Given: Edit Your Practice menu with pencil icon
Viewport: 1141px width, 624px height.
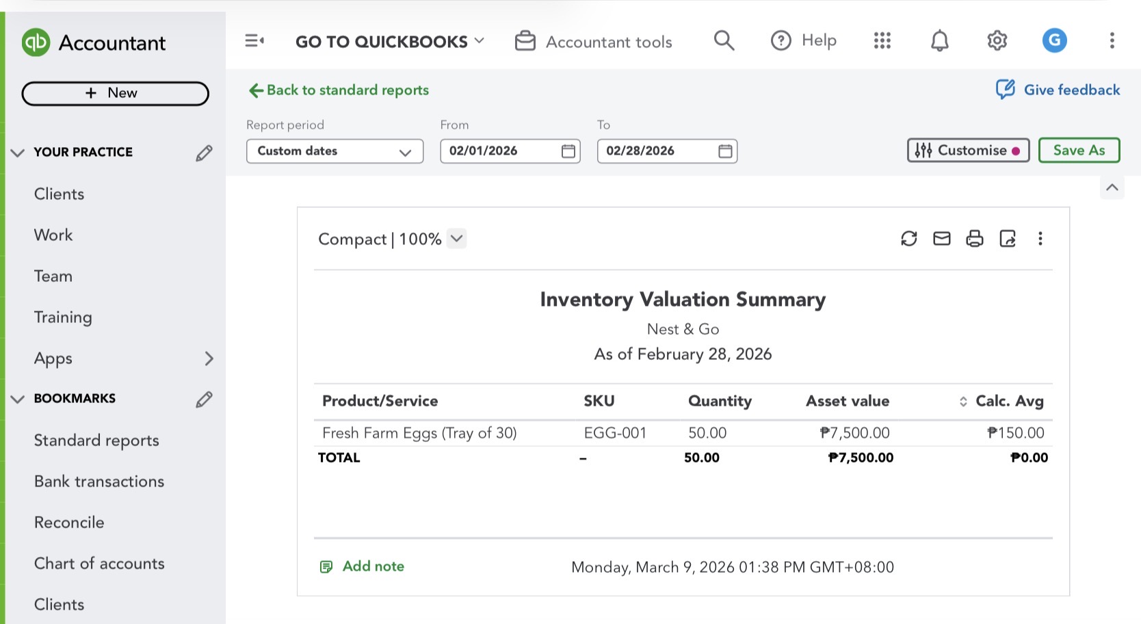Looking at the screenshot, I should 204,153.
